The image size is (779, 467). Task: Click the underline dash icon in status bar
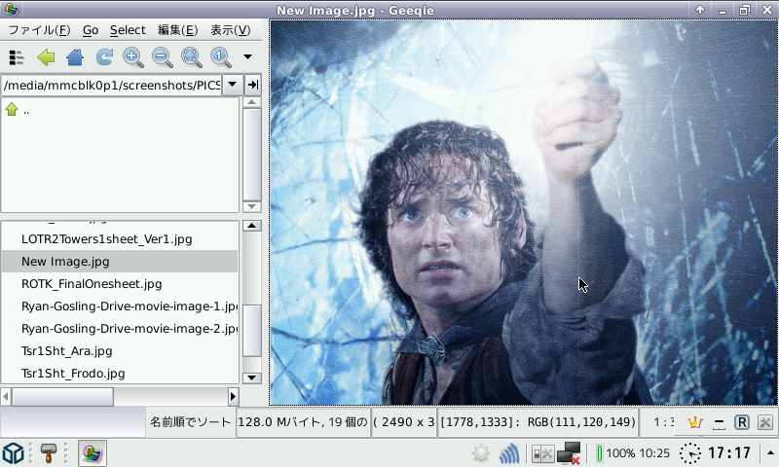719,422
